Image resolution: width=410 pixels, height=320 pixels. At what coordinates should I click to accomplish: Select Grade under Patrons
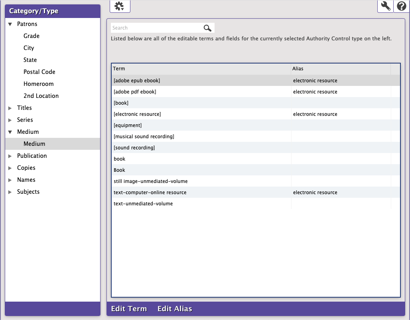click(x=32, y=36)
